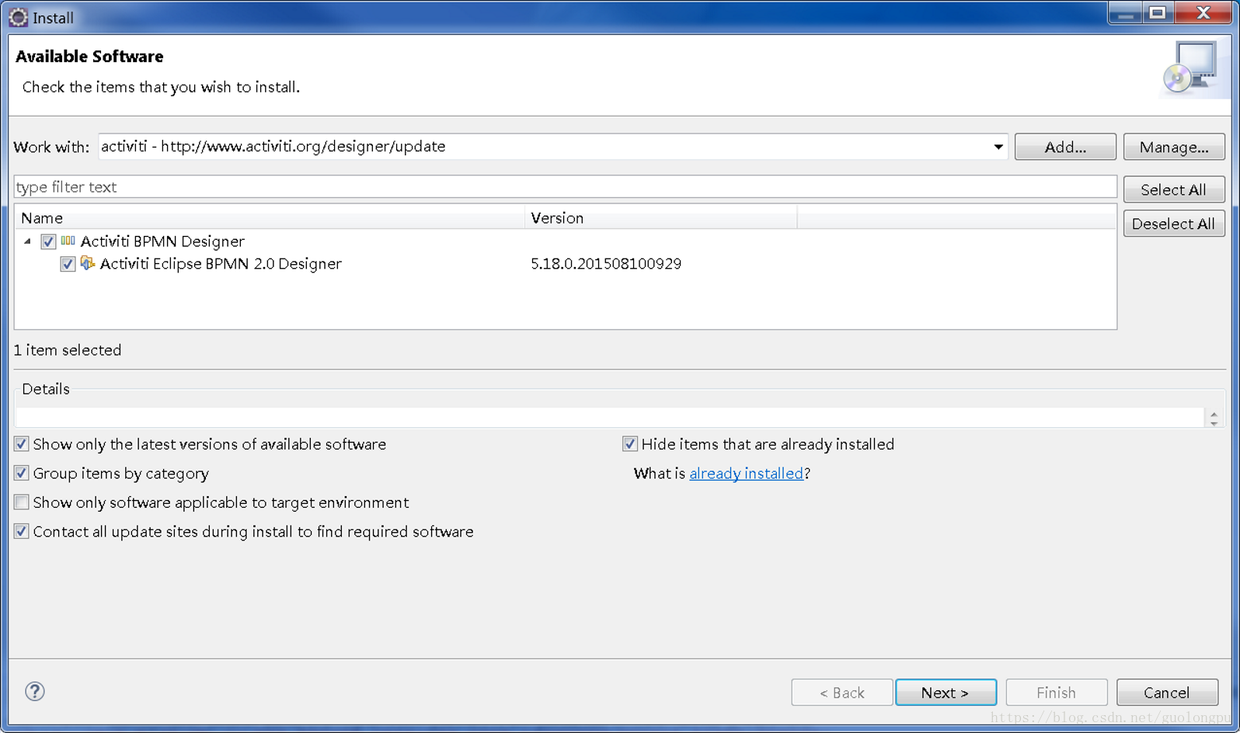Click the '1 item selected' status text

(68, 350)
